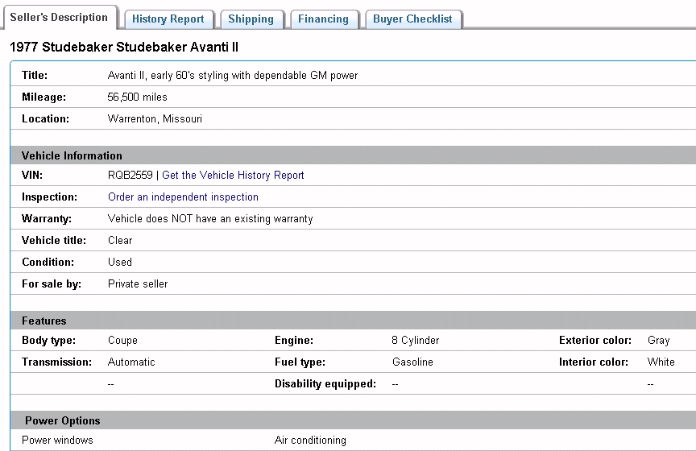
Task: Click the 56,500 miles mileage value
Action: [x=138, y=97]
